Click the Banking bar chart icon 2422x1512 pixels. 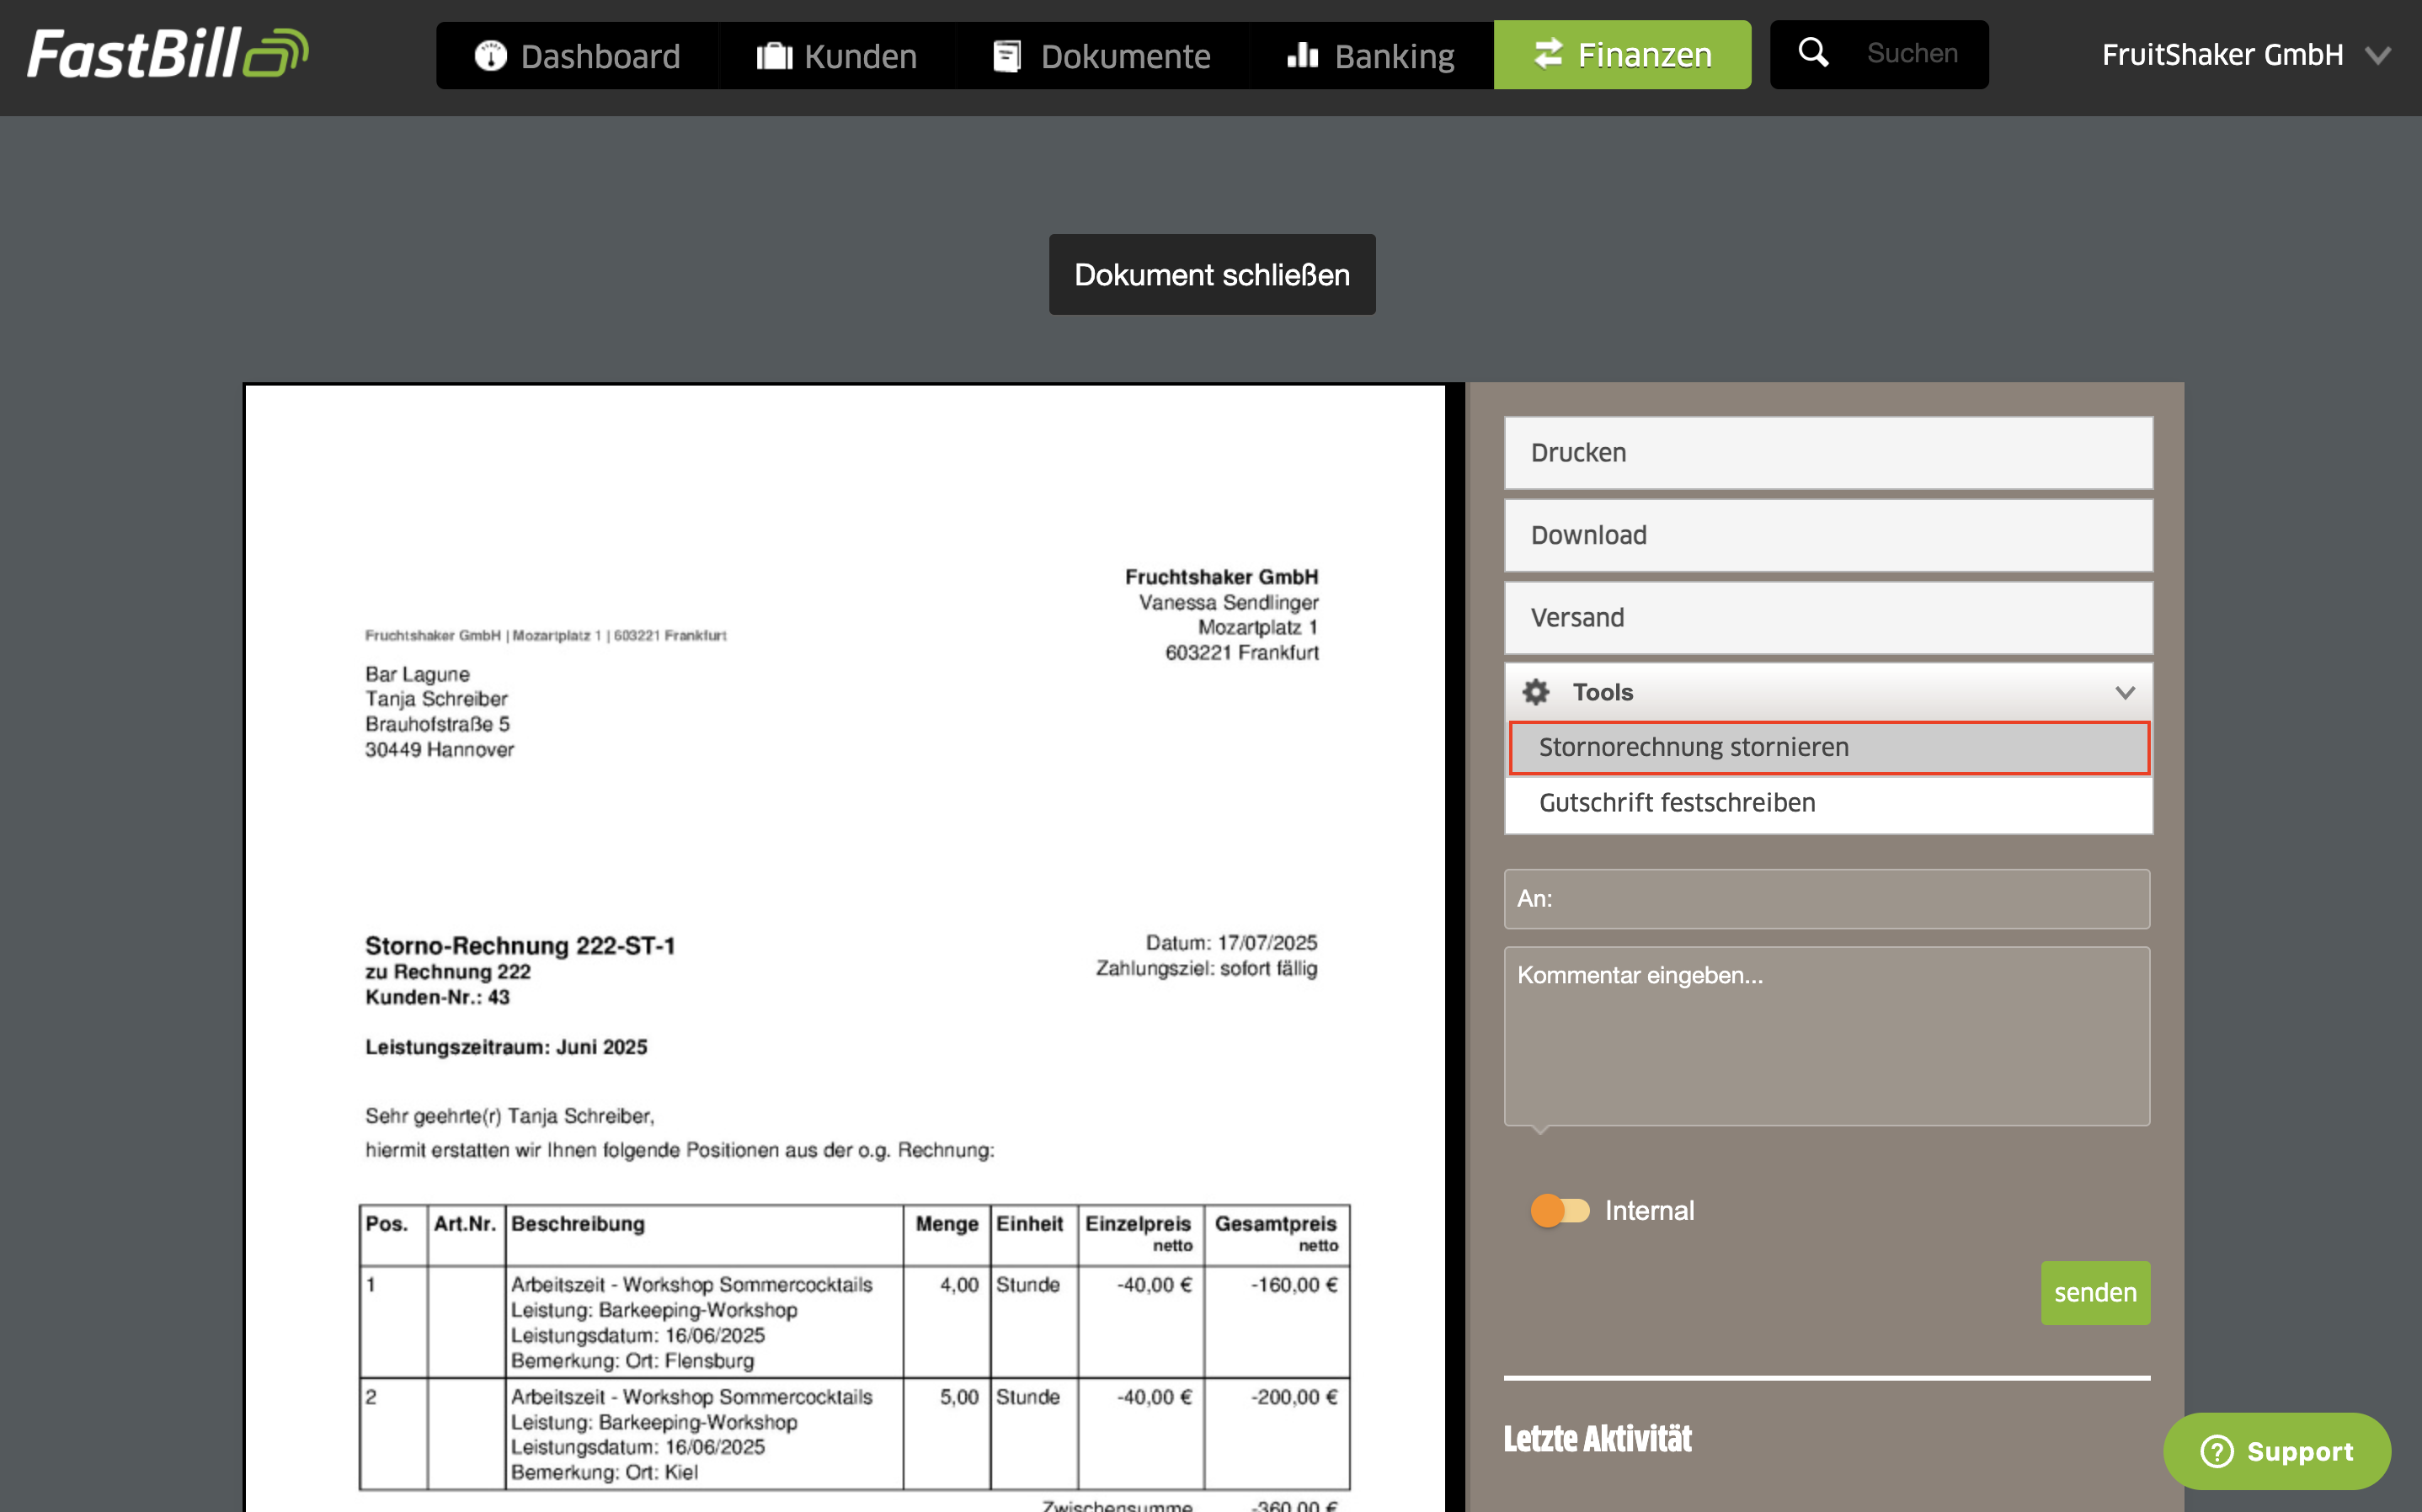click(1301, 55)
